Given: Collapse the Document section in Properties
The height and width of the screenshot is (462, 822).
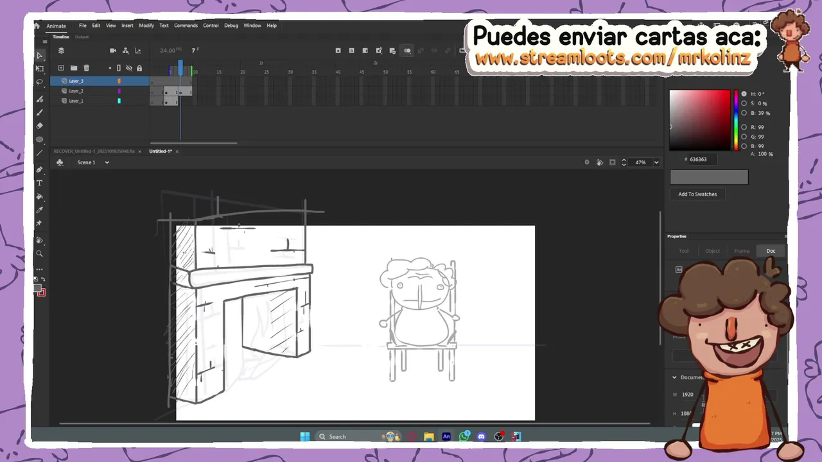Looking at the screenshot, I should coord(674,377).
